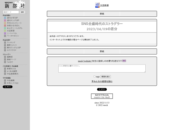Open the お気に入り(α) favorites link

click(13, 83)
